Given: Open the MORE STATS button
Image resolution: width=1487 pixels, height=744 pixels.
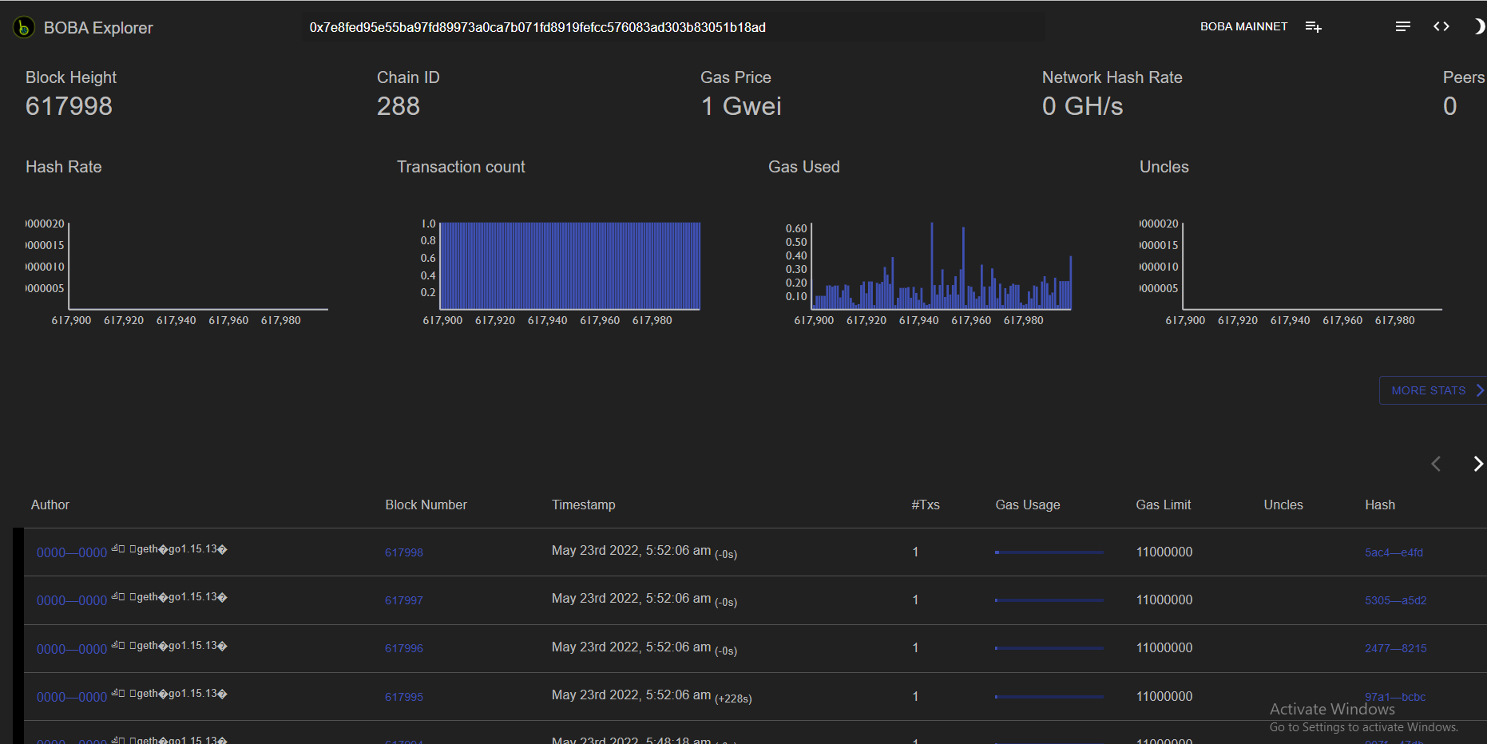Looking at the screenshot, I should [1433, 390].
